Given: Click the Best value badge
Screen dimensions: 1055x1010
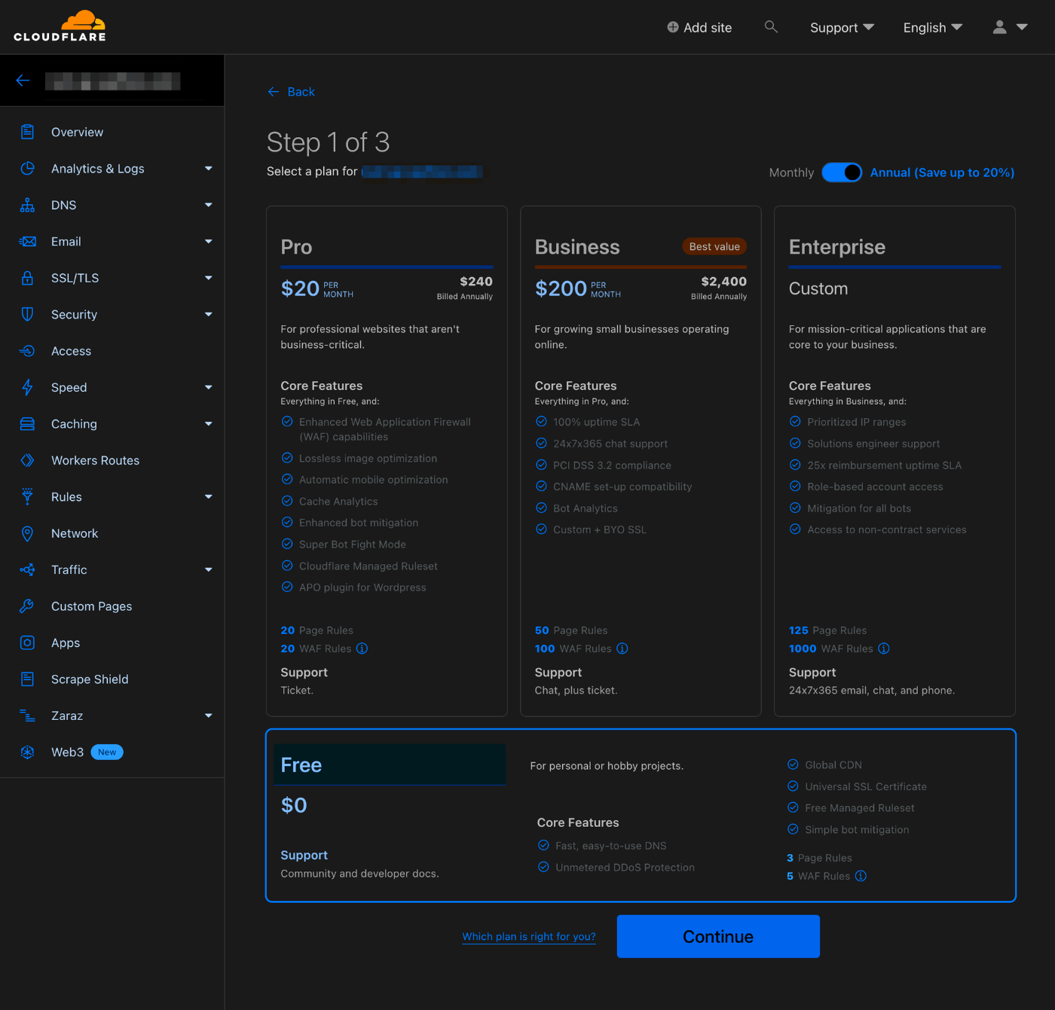Looking at the screenshot, I should 714,246.
